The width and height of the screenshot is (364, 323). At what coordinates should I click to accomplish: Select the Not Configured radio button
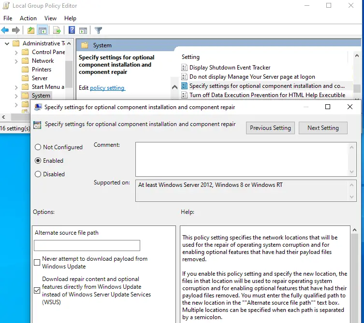click(38, 147)
